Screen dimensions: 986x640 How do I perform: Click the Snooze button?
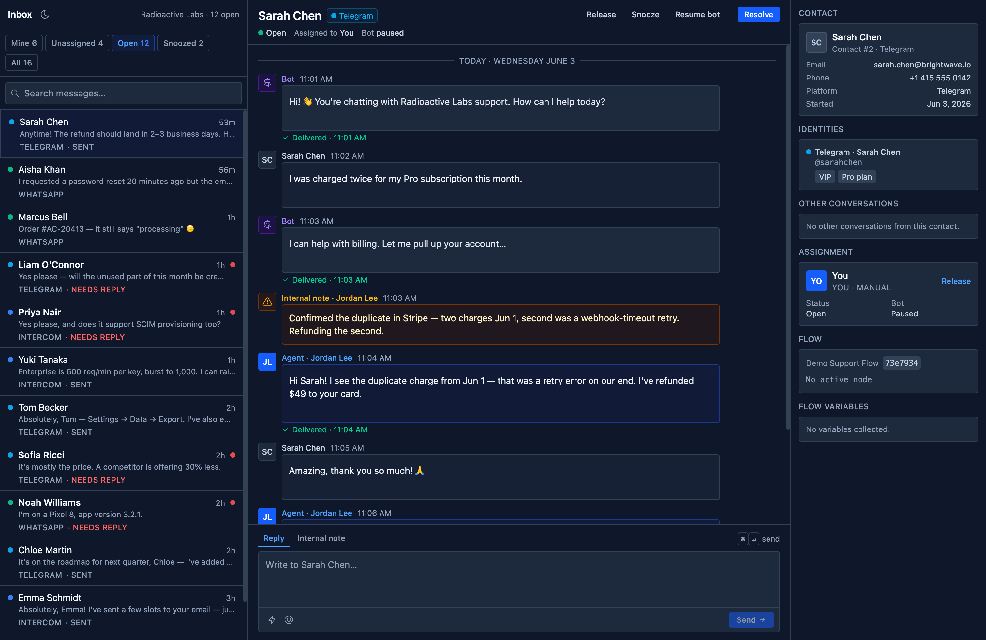tap(646, 14)
